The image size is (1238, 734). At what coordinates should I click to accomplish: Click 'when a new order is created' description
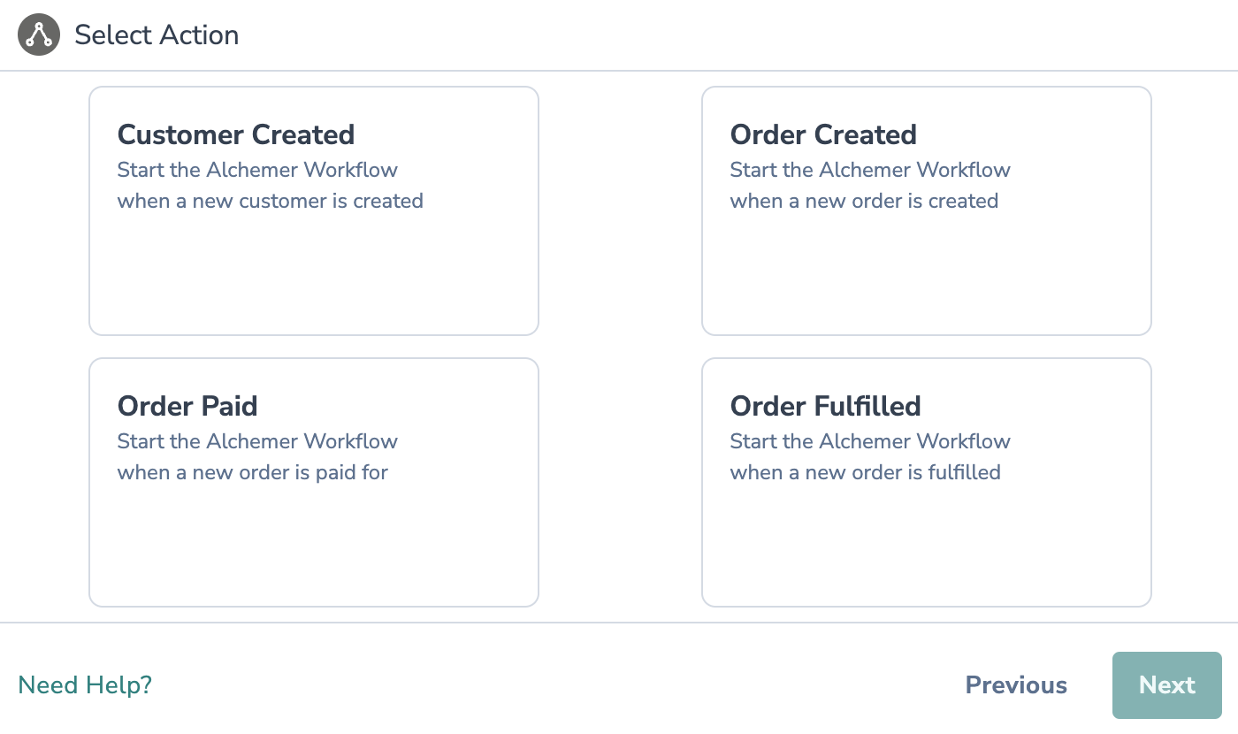[x=864, y=201]
